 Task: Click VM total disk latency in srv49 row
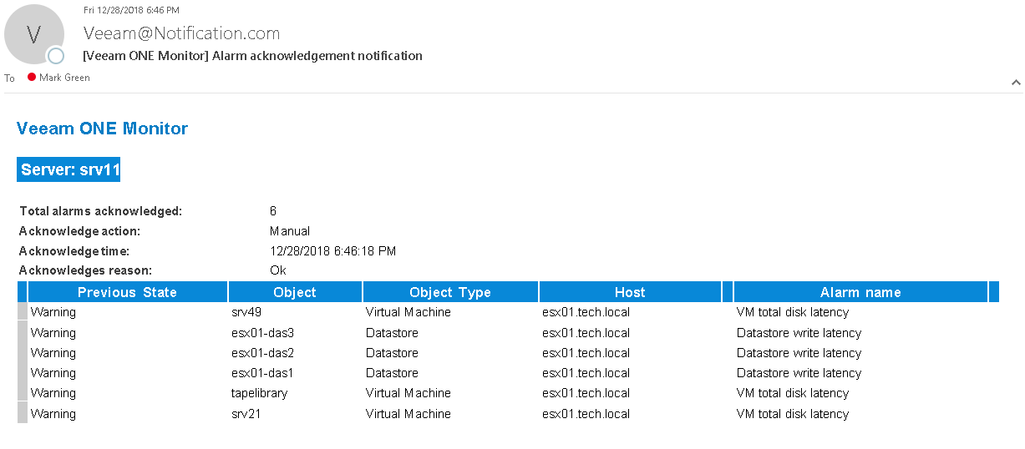point(793,312)
